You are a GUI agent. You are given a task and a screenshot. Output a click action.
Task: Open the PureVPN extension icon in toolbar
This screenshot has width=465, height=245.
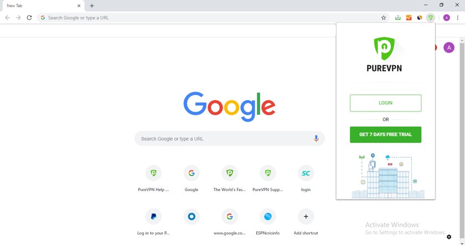click(430, 18)
